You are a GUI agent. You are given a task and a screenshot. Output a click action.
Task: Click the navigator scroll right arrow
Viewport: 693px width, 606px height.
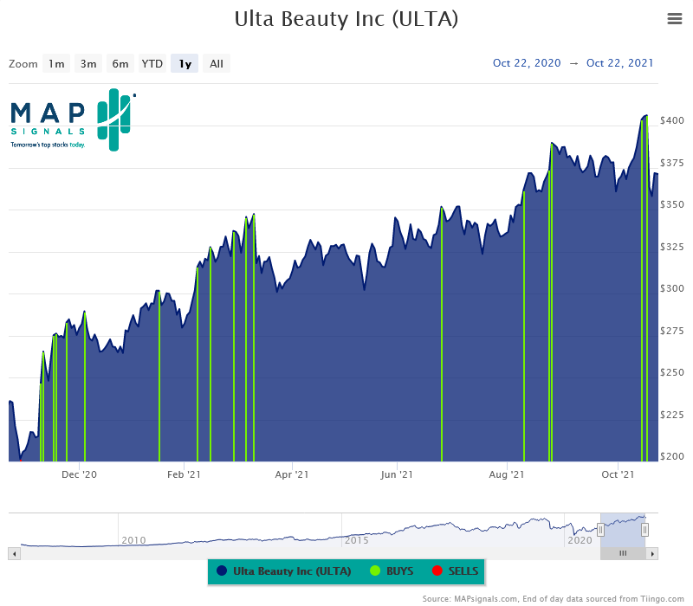coord(652,554)
